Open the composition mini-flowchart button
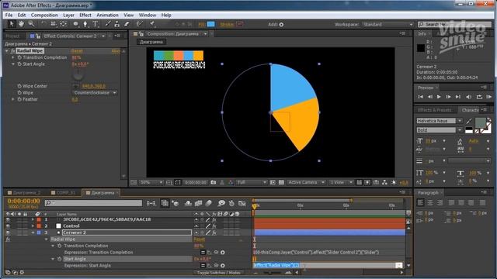This screenshot has height=279, width=497. pyautogui.click(x=151, y=203)
